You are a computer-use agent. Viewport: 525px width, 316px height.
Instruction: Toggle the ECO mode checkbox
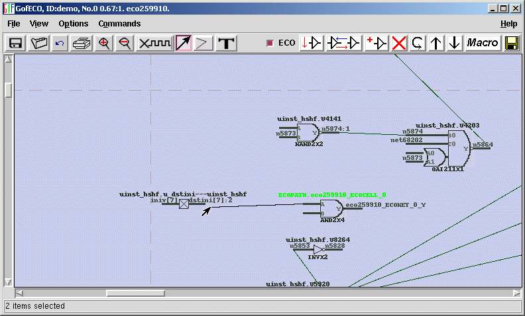click(270, 43)
